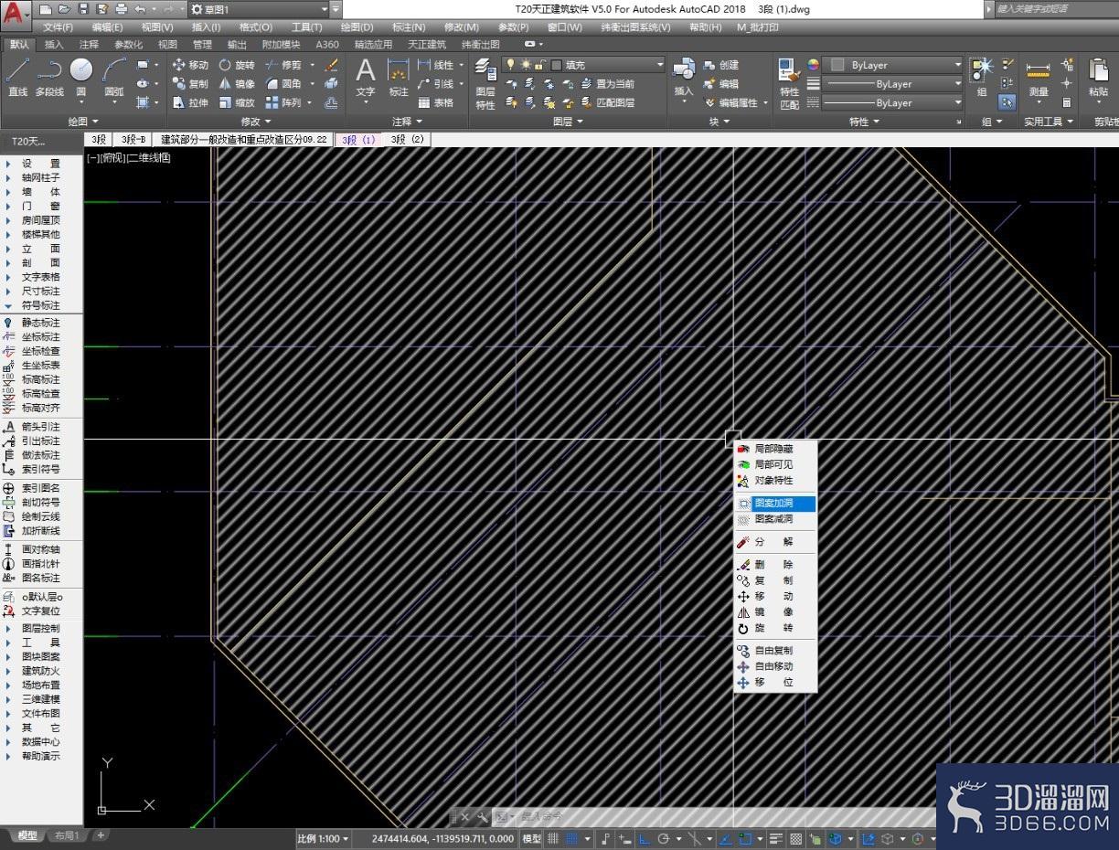
Task: Click the object color wheel swatch
Action: [x=813, y=65]
